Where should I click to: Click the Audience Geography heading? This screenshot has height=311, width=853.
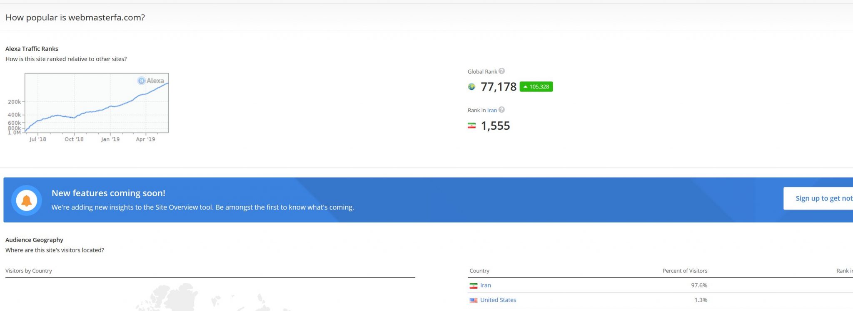34,240
